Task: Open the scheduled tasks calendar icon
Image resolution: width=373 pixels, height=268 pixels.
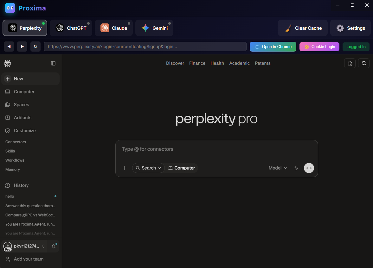Action: coord(350,63)
